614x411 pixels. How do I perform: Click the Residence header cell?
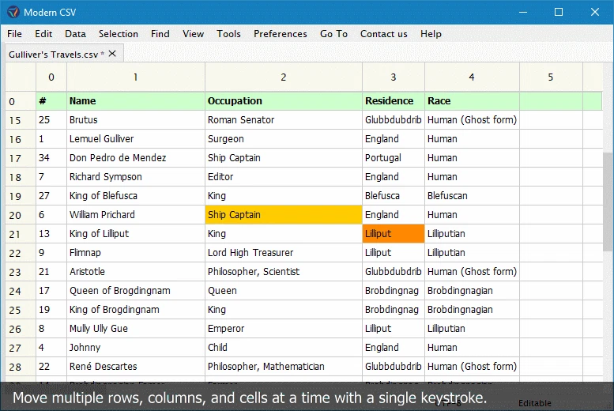coord(394,101)
